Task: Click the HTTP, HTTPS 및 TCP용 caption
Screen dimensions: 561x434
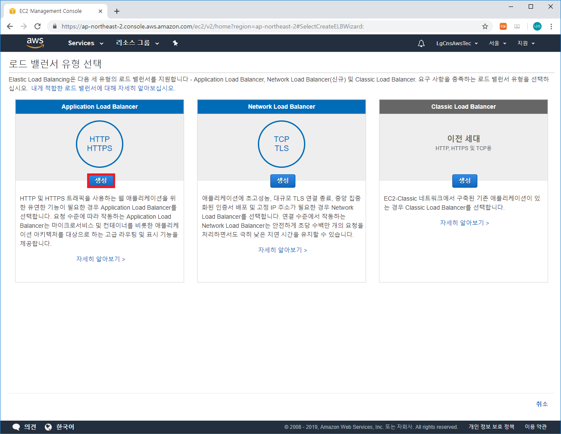Action: 464,148
